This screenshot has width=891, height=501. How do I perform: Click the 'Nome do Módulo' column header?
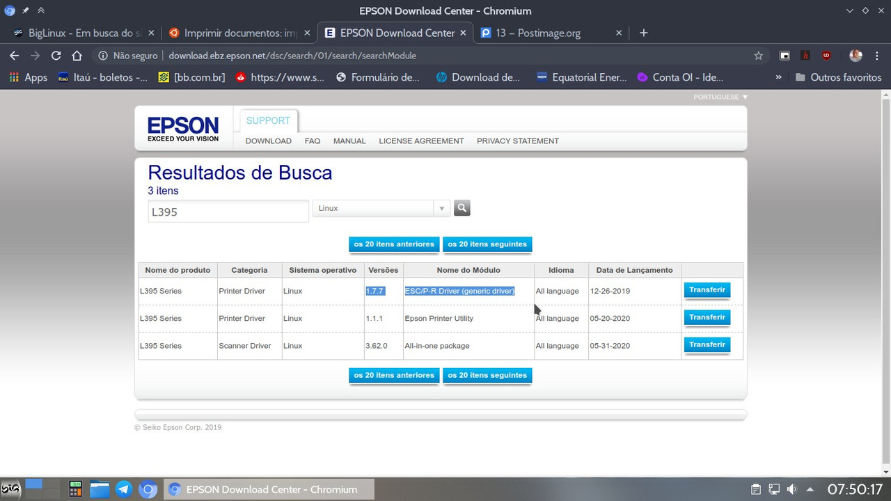(468, 270)
